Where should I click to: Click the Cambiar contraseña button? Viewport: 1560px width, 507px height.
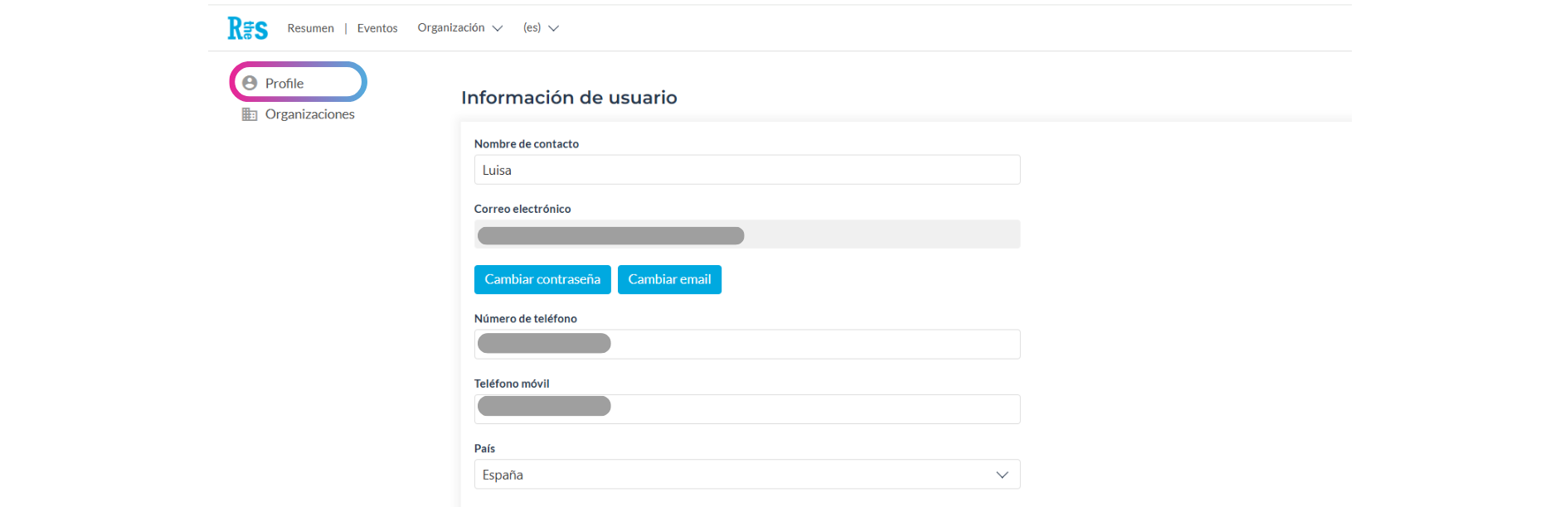coord(542,279)
